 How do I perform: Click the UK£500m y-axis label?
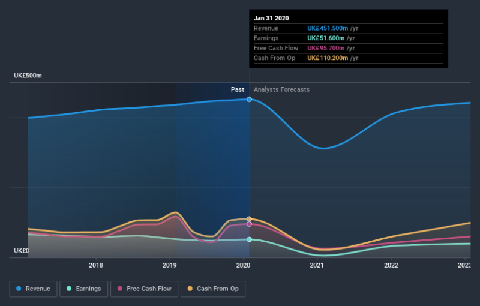(x=29, y=76)
